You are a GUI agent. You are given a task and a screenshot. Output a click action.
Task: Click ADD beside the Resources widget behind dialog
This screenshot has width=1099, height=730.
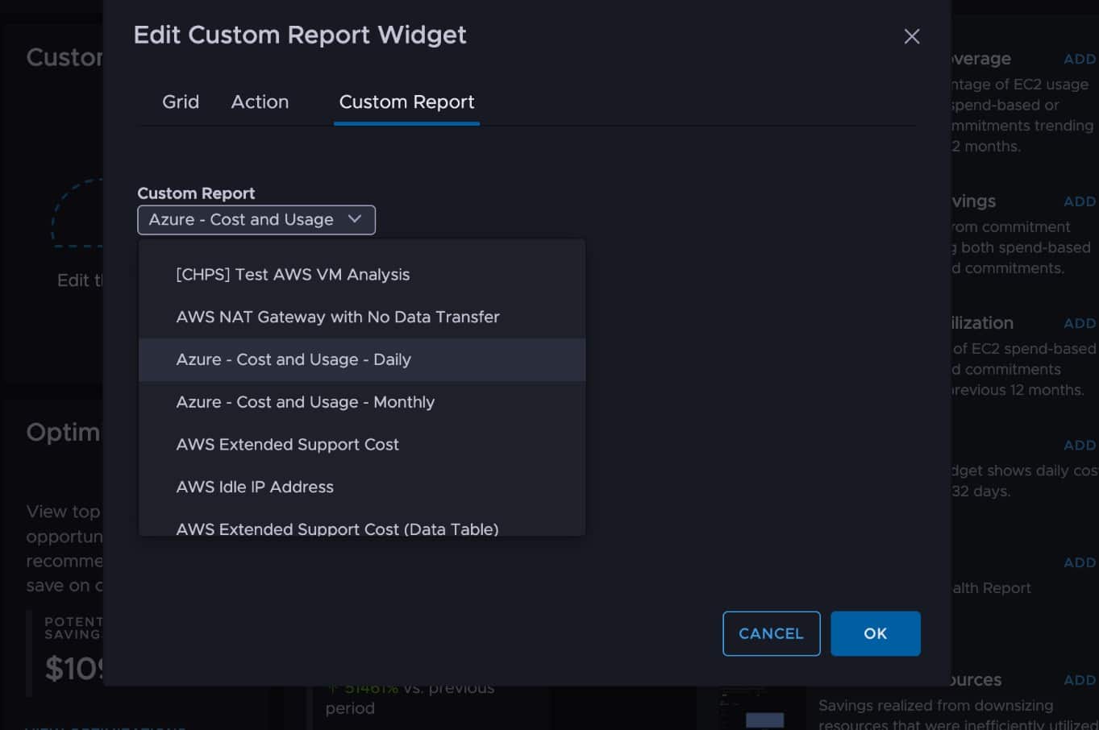click(1080, 680)
